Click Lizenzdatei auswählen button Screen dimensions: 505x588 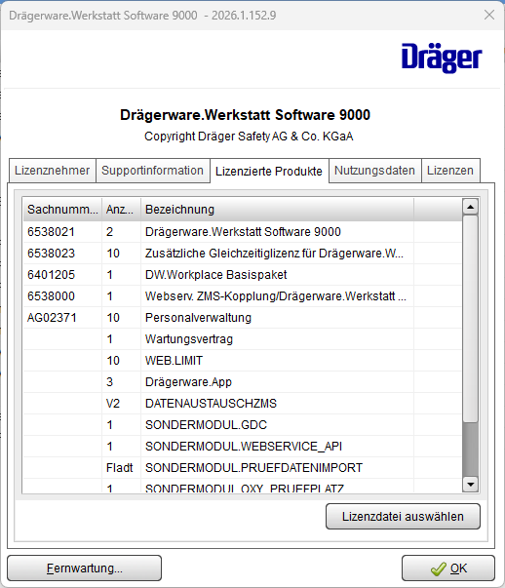tap(403, 517)
